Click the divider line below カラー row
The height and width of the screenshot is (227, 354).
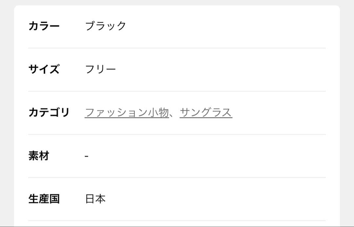177,48
